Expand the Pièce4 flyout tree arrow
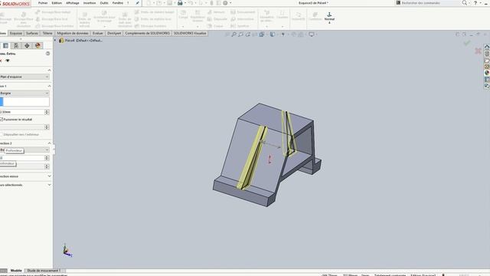 coord(55,41)
